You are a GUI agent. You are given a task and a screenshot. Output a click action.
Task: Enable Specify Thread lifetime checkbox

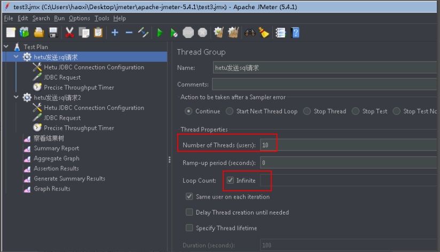pyautogui.click(x=189, y=228)
